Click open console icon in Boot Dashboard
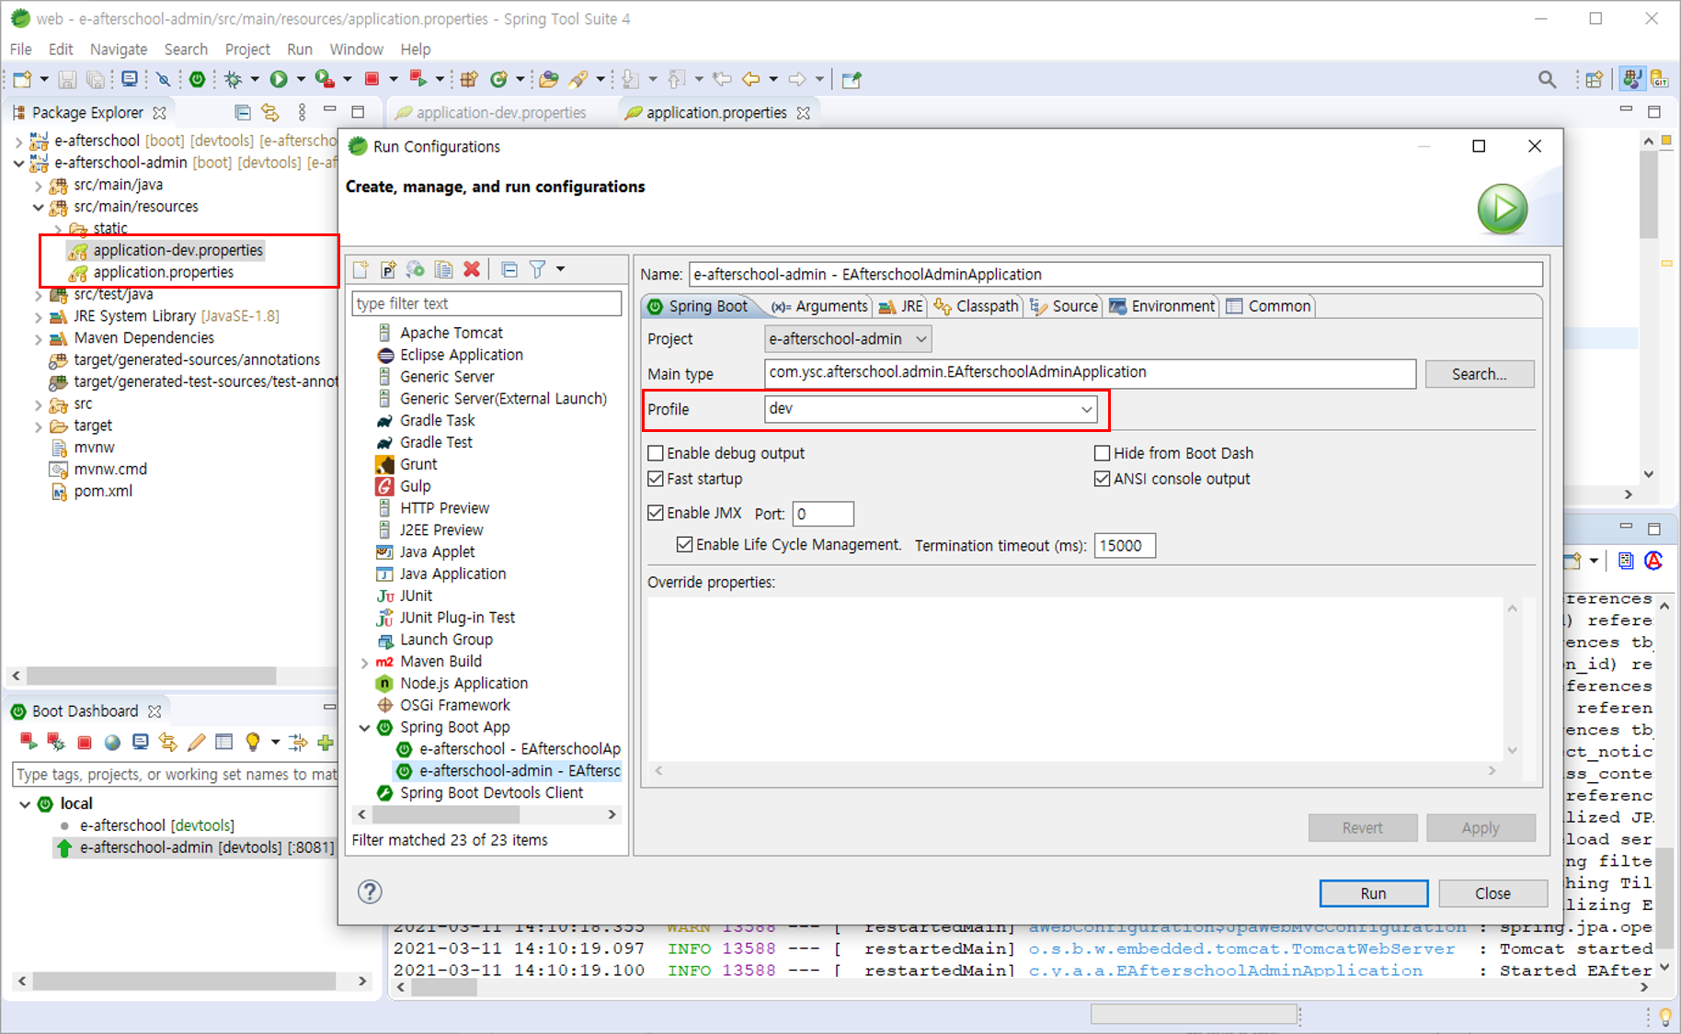The image size is (1681, 1034). [x=140, y=743]
